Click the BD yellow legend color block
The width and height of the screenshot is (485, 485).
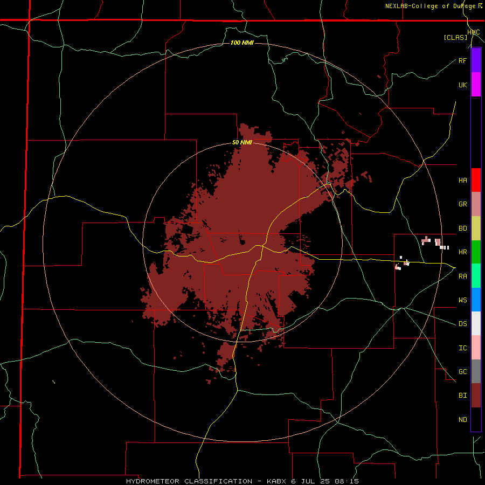[476, 228]
